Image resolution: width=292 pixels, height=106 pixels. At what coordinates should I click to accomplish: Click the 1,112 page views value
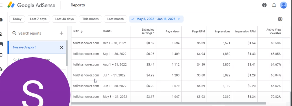[x=176, y=65]
